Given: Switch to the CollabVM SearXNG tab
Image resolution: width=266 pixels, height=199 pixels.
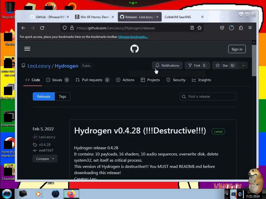Looking at the screenshot, I should pos(178,17).
